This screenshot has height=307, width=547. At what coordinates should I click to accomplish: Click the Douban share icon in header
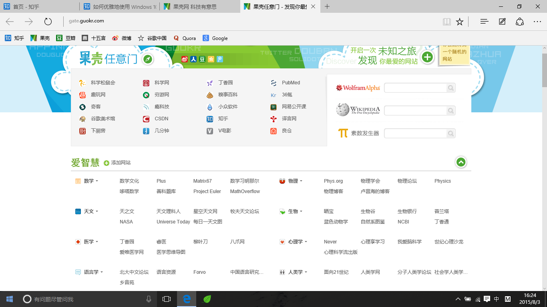(202, 59)
